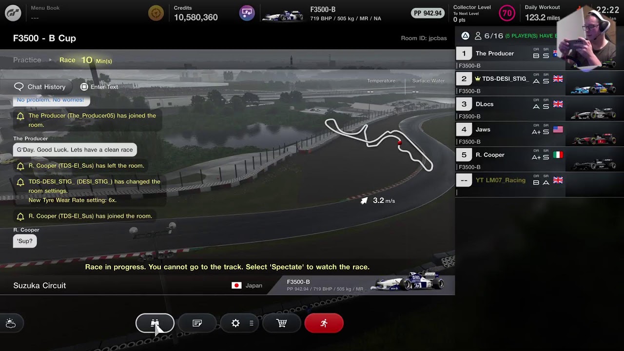Click the F3500-B car image above bottom buttons
The height and width of the screenshot is (351, 624).
click(x=408, y=282)
